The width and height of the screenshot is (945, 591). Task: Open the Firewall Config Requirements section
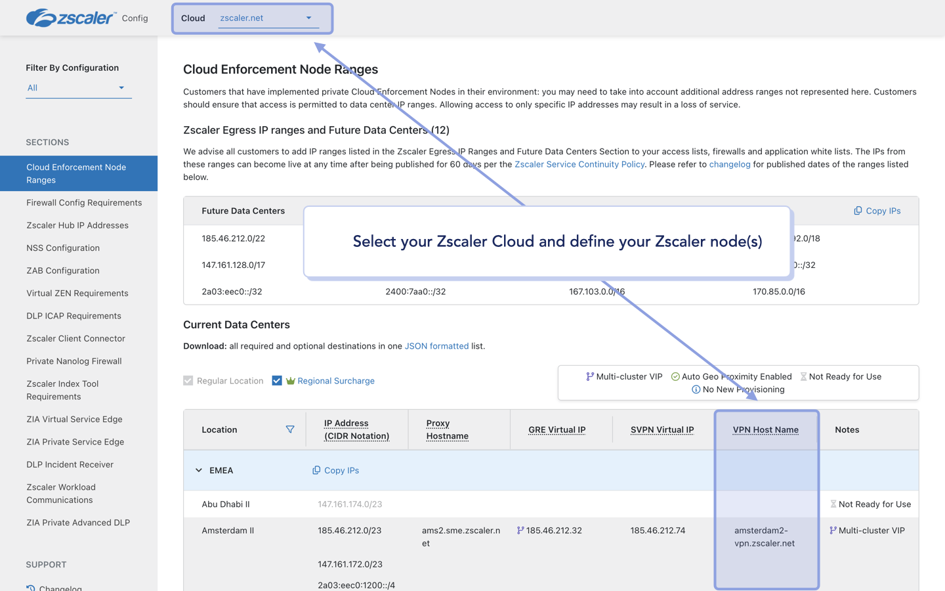(x=84, y=202)
